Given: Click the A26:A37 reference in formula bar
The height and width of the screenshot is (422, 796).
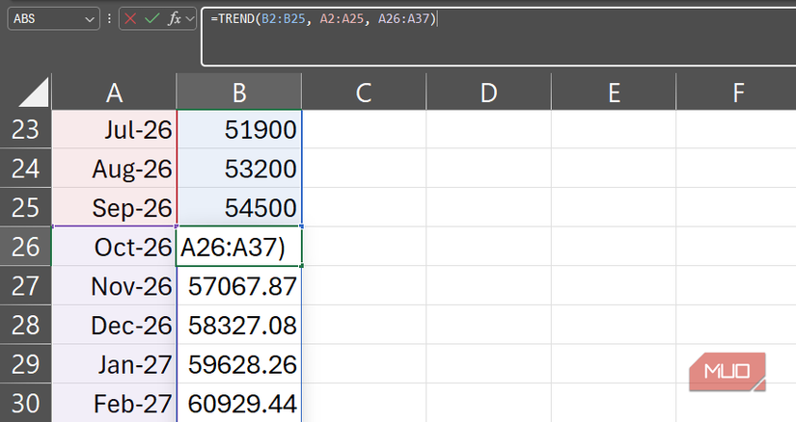Looking at the screenshot, I should [404, 19].
